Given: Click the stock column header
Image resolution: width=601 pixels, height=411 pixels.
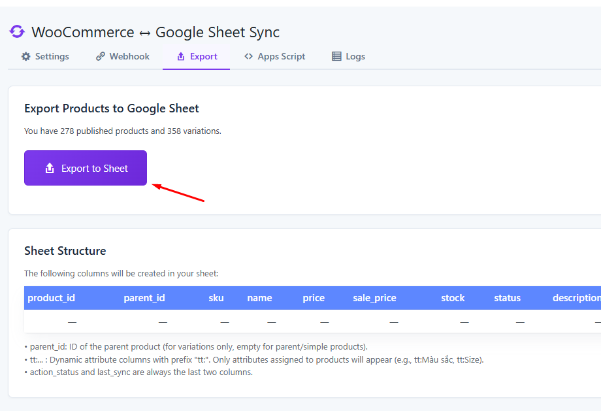Looking at the screenshot, I should (x=453, y=298).
